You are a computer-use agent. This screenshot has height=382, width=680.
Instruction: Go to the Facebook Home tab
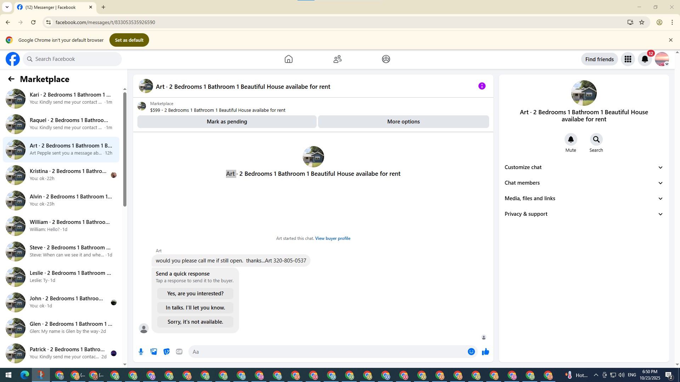(288, 59)
